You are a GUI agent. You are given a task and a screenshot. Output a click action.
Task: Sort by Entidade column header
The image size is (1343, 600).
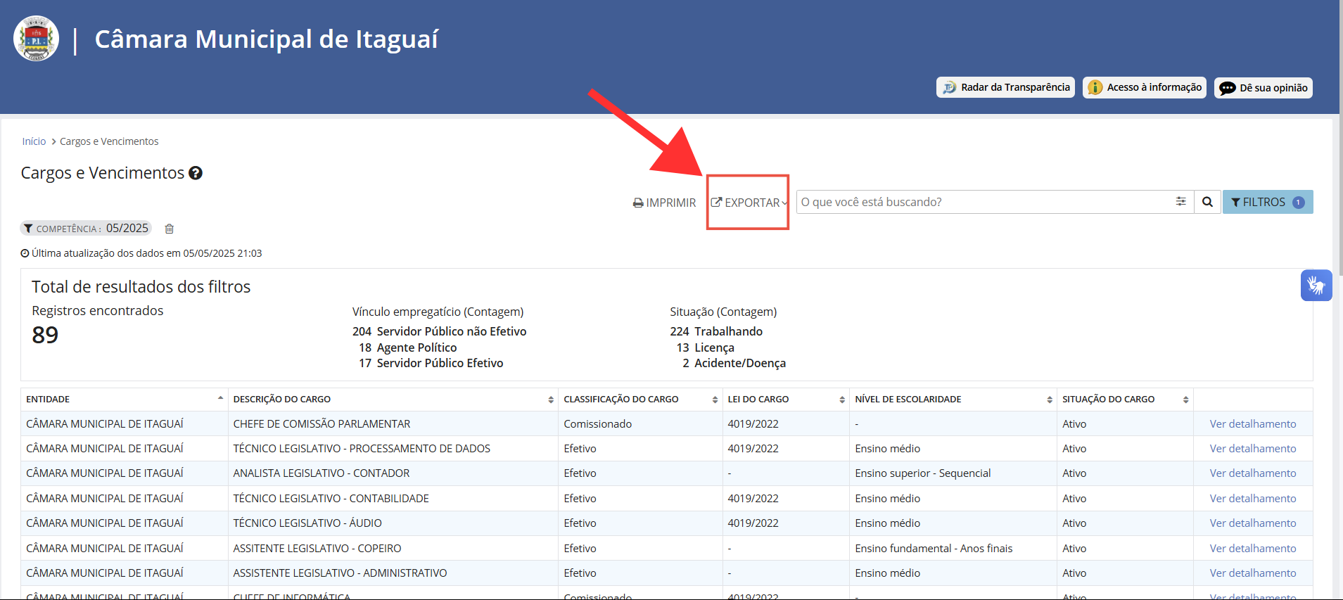point(125,400)
